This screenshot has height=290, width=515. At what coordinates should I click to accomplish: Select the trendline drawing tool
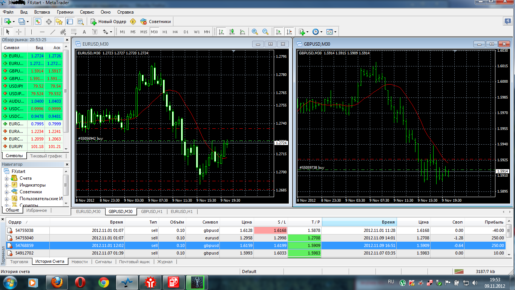click(53, 32)
